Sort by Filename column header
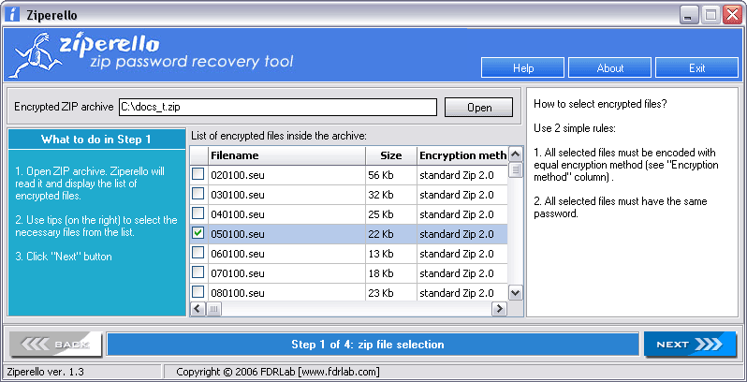Image resolution: width=747 pixels, height=382 pixels. pyautogui.click(x=286, y=155)
